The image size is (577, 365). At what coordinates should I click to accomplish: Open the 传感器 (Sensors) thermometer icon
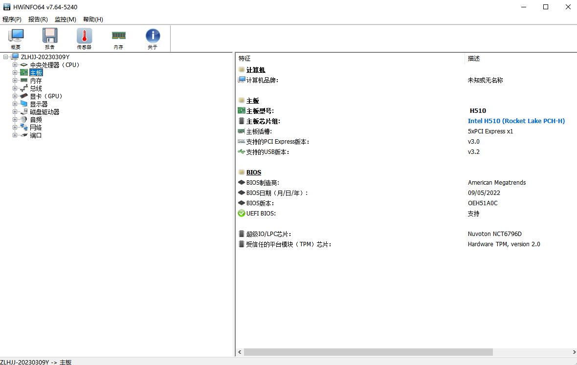pyautogui.click(x=84, y=39)
